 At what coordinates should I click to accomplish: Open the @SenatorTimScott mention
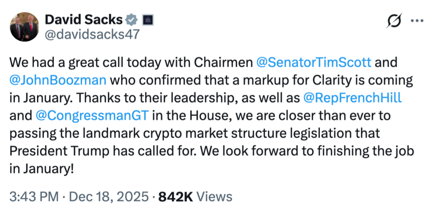314,62
